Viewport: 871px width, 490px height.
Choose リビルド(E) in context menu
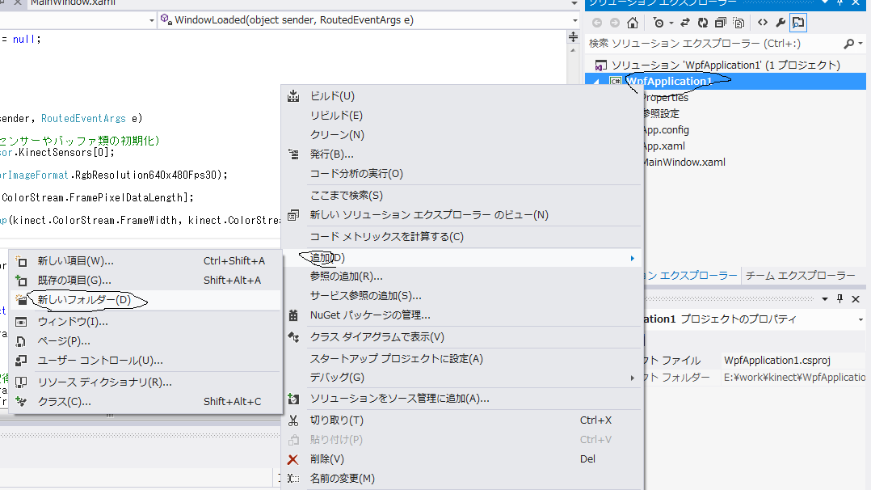click(462, 116)
